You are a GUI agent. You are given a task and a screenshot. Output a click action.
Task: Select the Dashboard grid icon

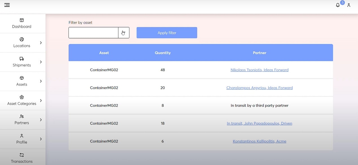22,20
